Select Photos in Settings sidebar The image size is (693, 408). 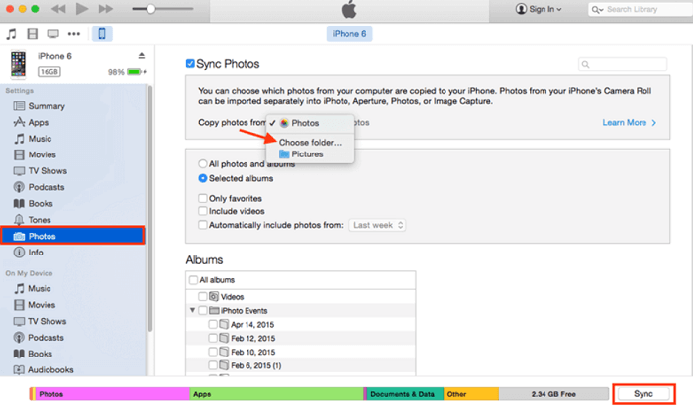73,236
